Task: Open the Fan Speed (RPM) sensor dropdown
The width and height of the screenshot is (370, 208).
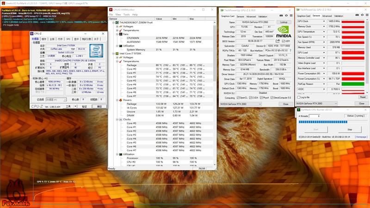Action: tap(324, 42)
